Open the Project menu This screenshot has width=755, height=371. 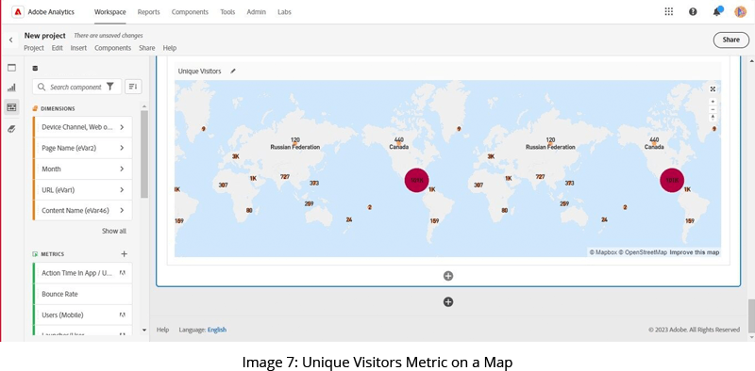point(34,48)
